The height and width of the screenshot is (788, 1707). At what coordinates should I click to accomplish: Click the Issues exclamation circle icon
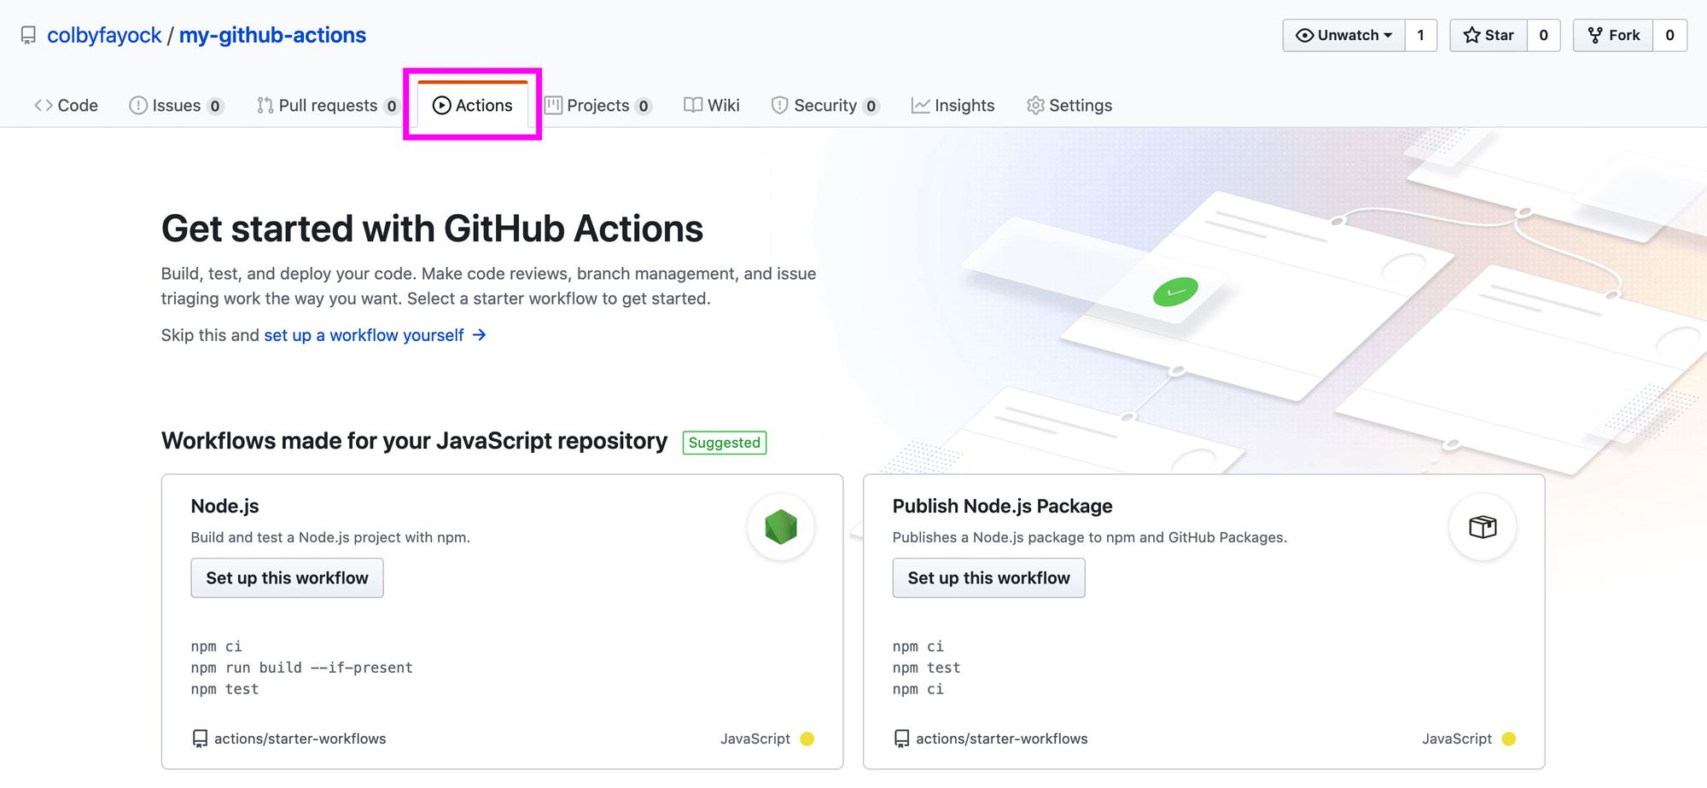click(138, 105)
